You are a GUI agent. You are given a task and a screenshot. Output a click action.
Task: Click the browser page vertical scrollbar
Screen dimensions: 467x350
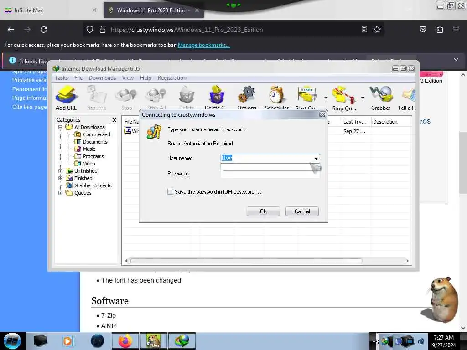(x=463, y=163)
